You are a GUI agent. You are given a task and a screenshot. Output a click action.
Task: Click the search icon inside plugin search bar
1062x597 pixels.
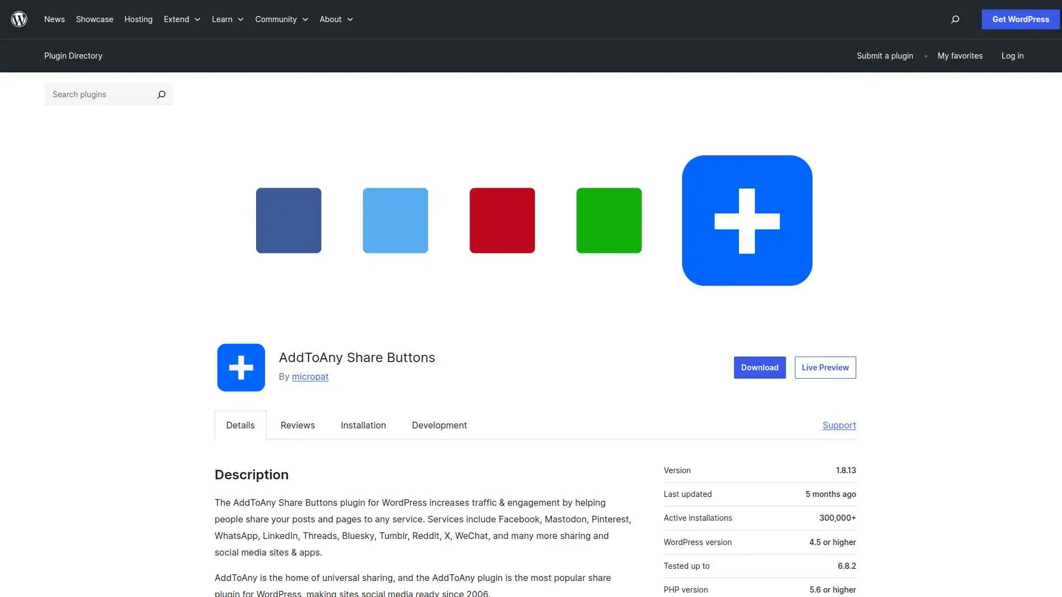tap(161, 94)
